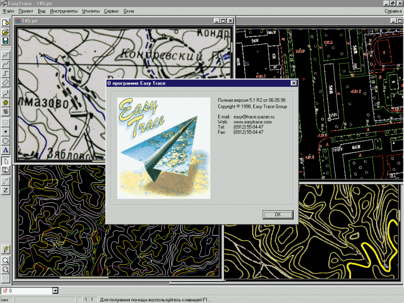Select the dotted line tracing tool
The height and width of the screenshot is (303, 404).
[x=5, y=93]
